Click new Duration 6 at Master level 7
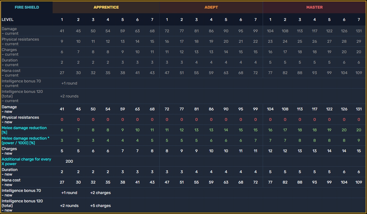 (359, 172)
